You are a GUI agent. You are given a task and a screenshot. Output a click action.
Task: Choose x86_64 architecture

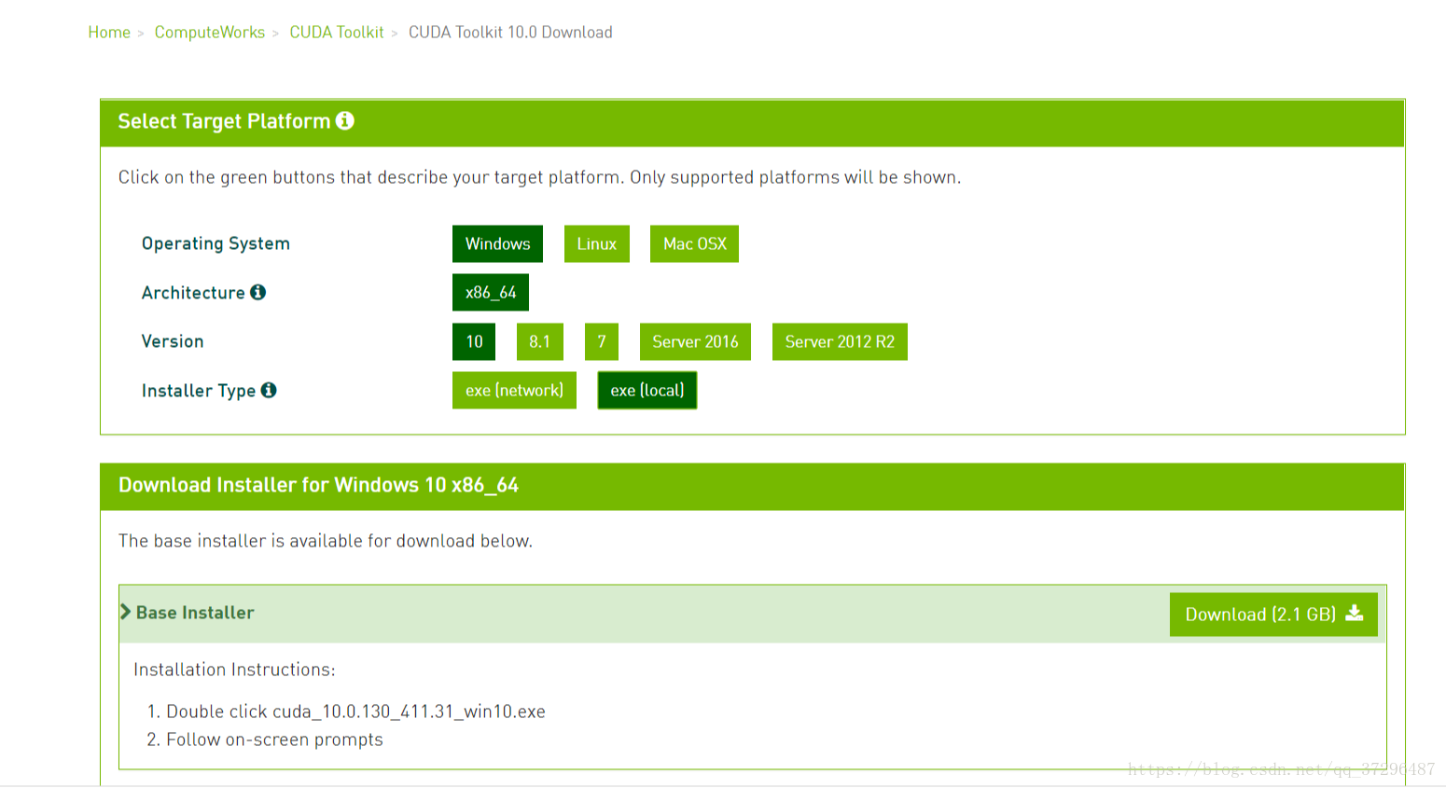pos(491,292)
